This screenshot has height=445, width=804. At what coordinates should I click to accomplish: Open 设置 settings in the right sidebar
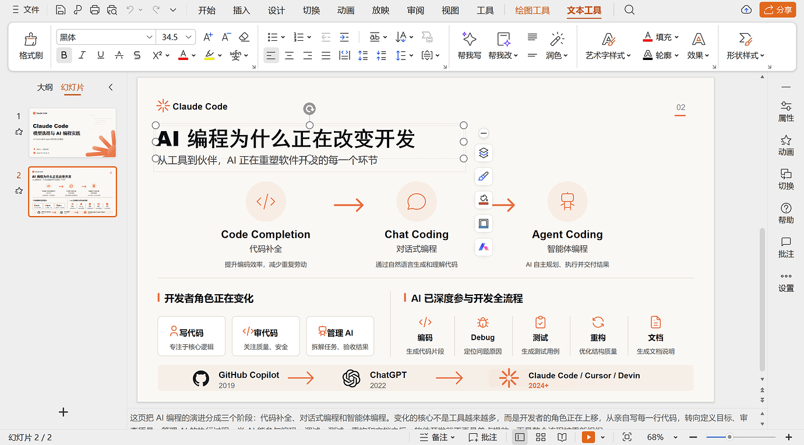[x=786, y=282]
